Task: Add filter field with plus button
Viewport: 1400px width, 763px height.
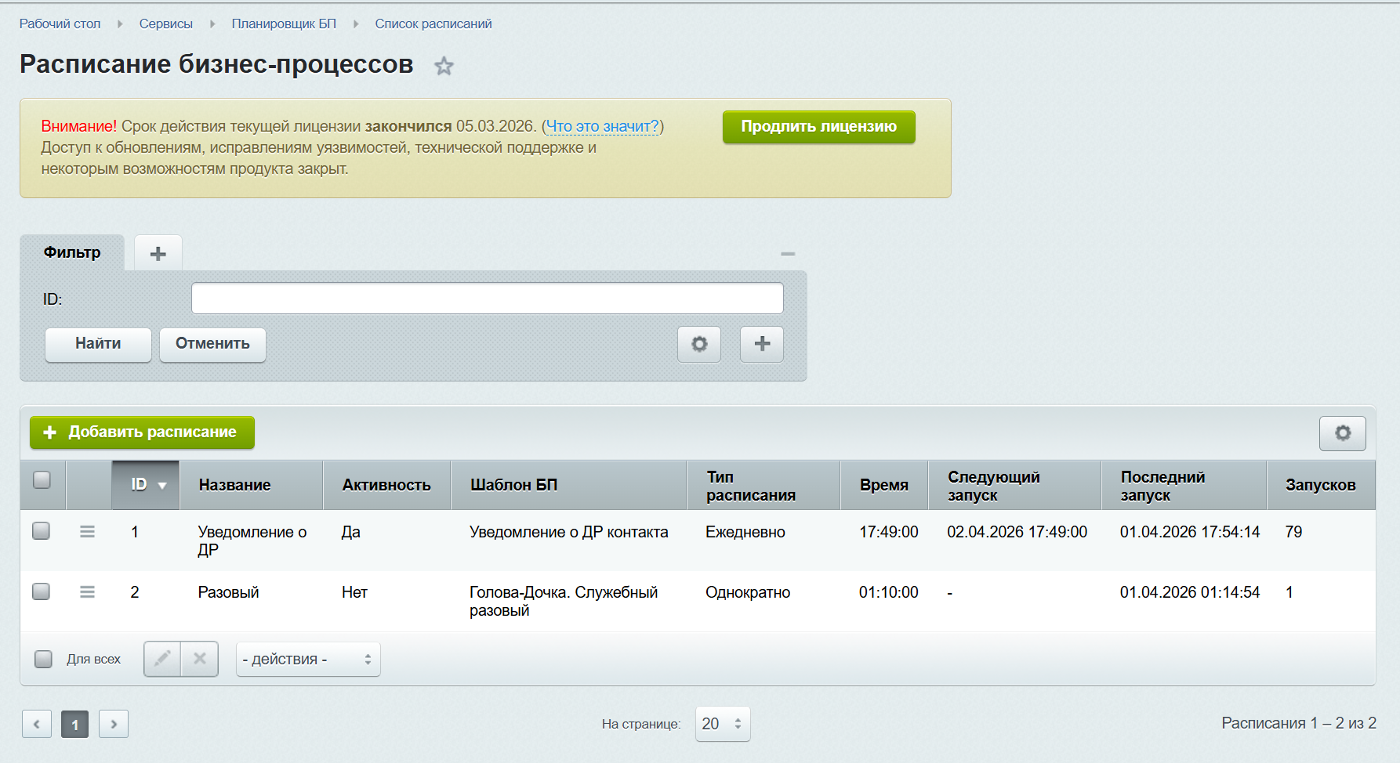Action: 762,344
